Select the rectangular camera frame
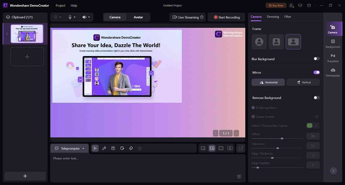This screenshot has height=185, width=345. tap(293, 42)
